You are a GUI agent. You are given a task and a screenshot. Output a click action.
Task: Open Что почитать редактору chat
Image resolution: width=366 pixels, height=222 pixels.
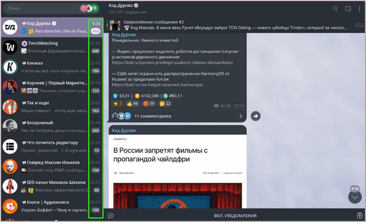[x=52, y=146]
